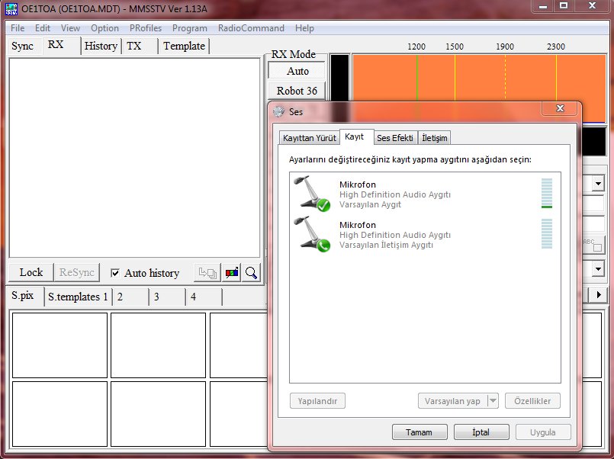Select Robot 36 RX mode
The image size is (614, 459).
(x=297, y=91)
